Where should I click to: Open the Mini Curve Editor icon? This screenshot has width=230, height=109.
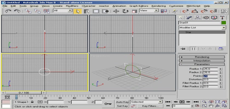click(7, 97)
